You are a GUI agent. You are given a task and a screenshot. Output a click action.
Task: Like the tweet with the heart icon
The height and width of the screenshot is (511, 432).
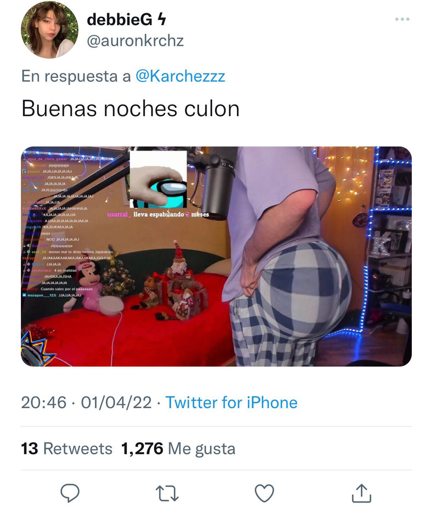(x=264, y=493)
